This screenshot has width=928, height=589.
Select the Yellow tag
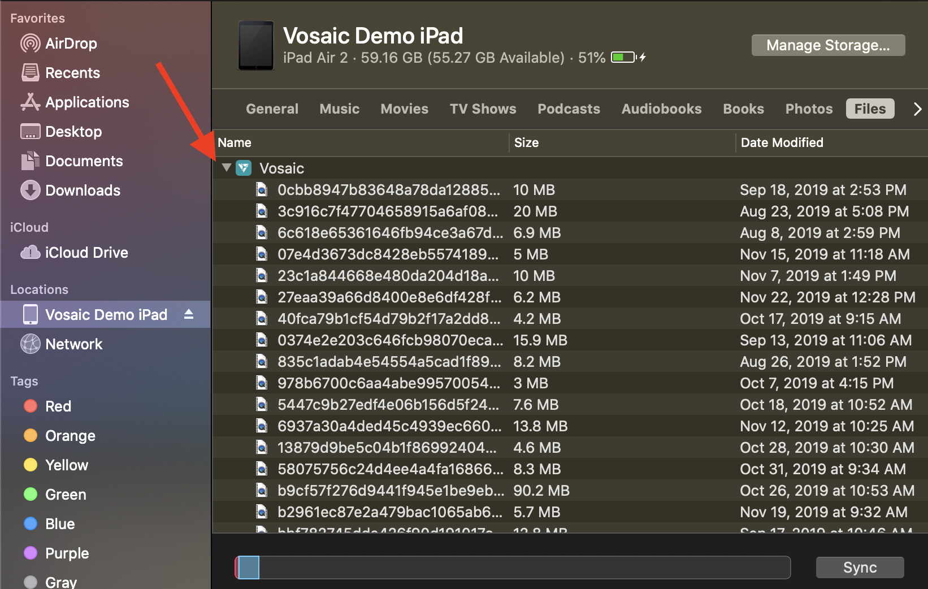(56, 465)
